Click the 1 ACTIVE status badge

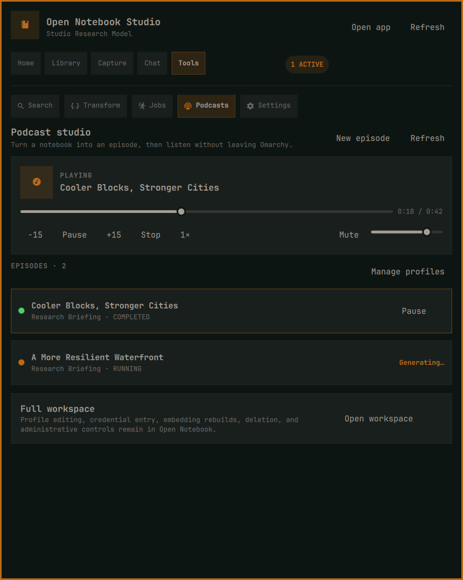point(307,64)
